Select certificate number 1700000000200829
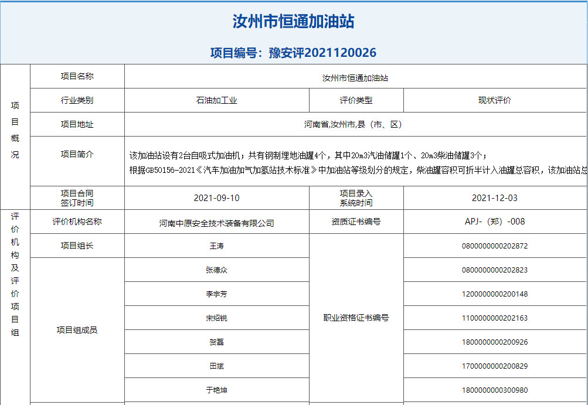 [x=495, y=366]
